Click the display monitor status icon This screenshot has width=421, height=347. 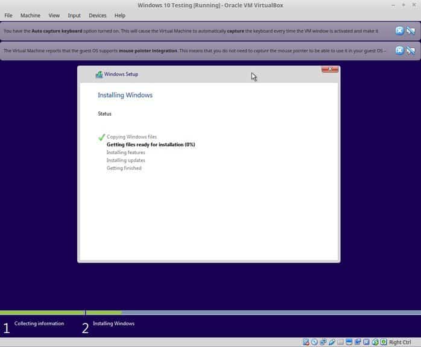pos(349,342)
